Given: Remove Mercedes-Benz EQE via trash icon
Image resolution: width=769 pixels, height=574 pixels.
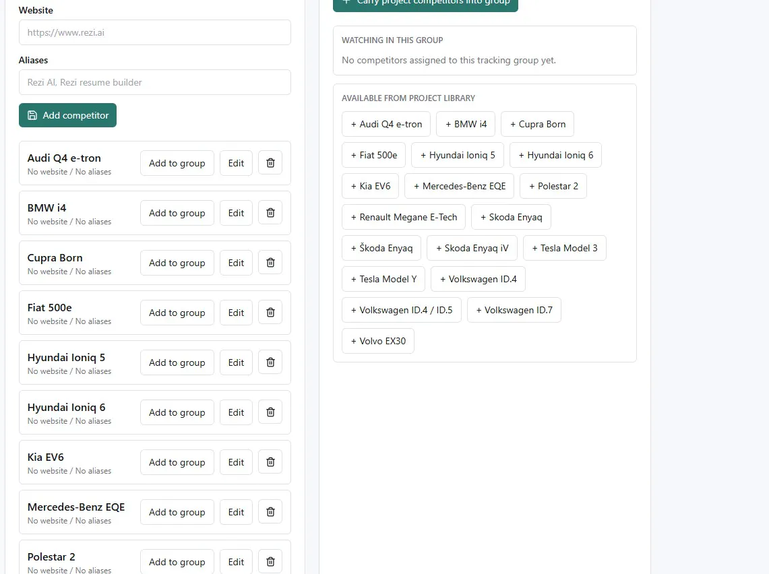Looking at the screenshot, I should coord(270,512).
